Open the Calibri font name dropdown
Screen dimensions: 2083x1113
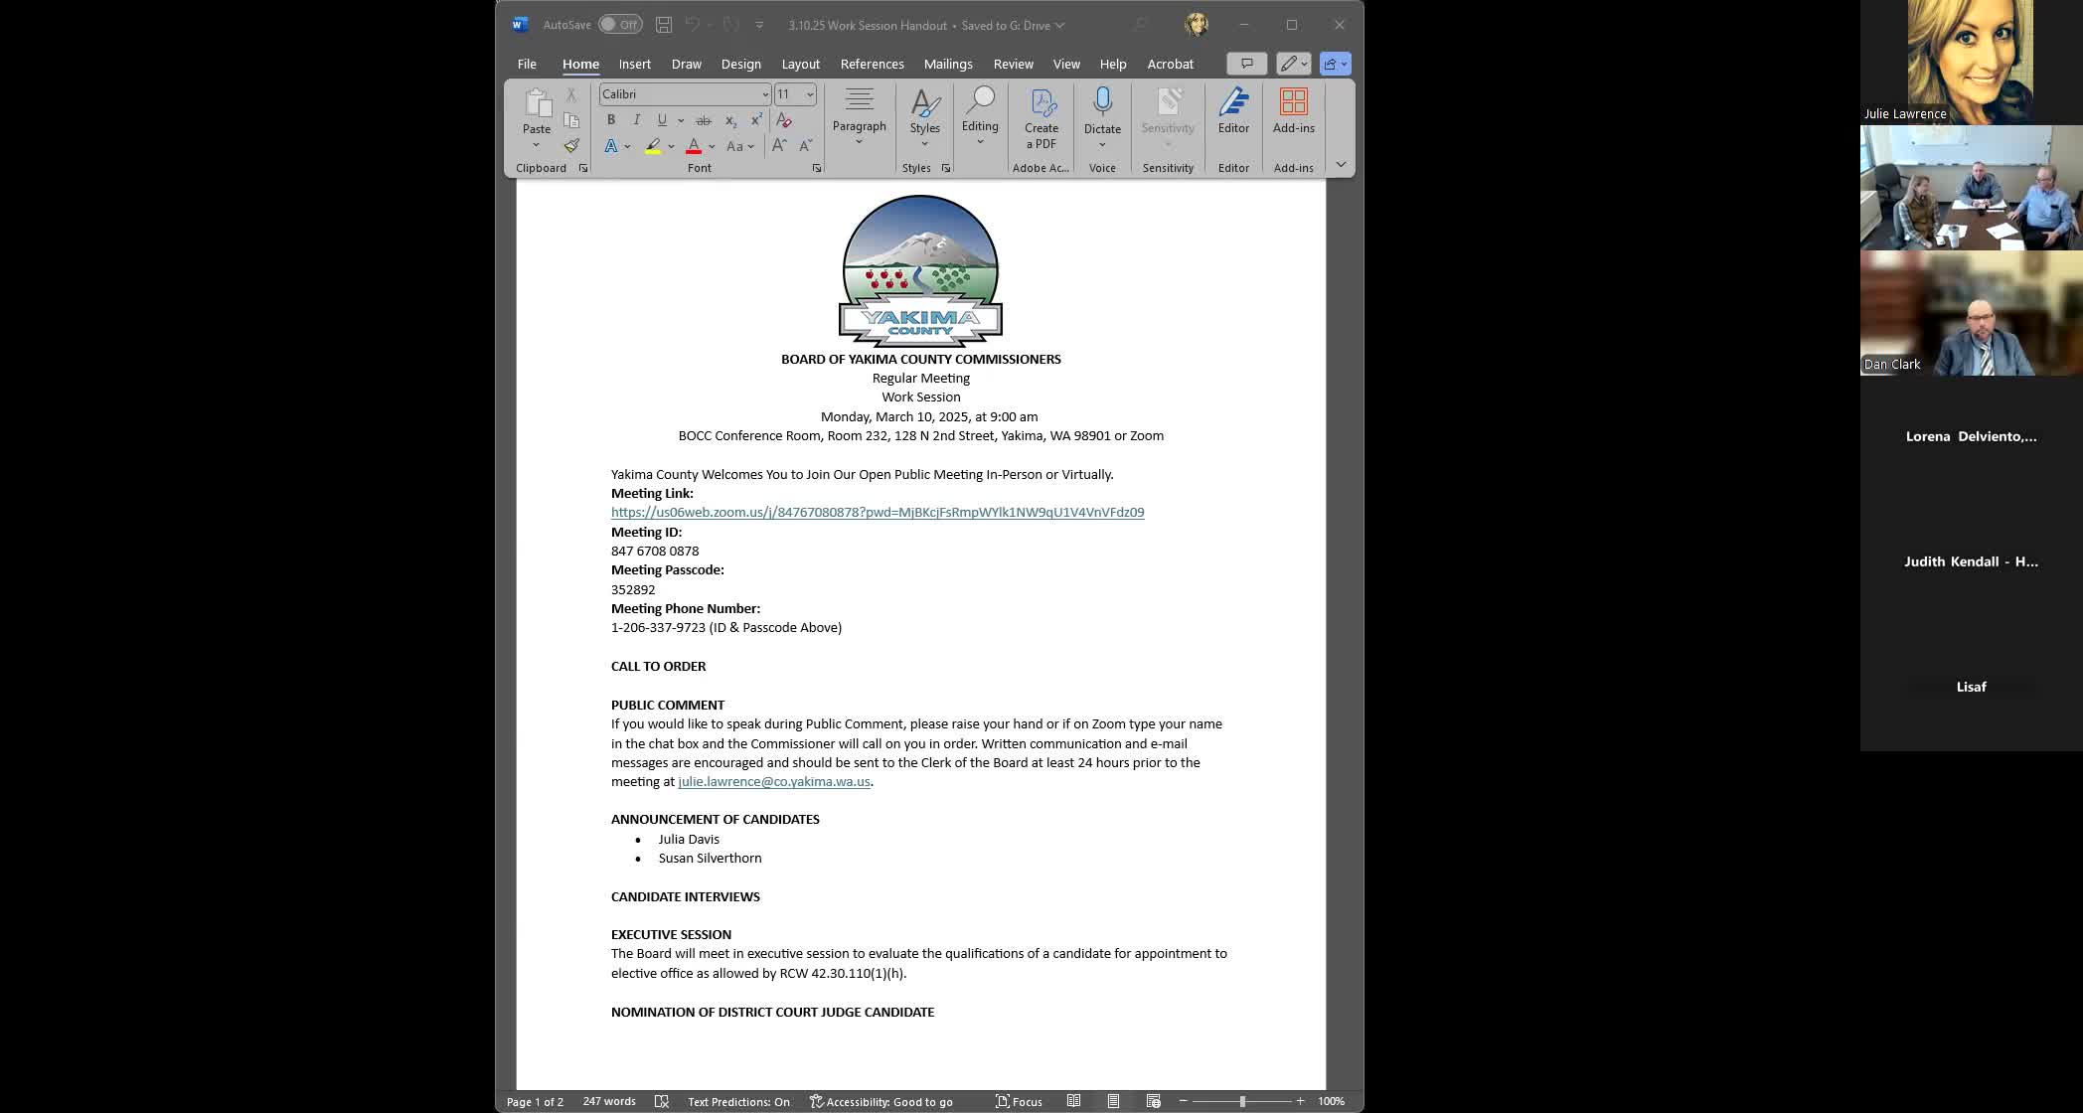click(x=765, y=94)
